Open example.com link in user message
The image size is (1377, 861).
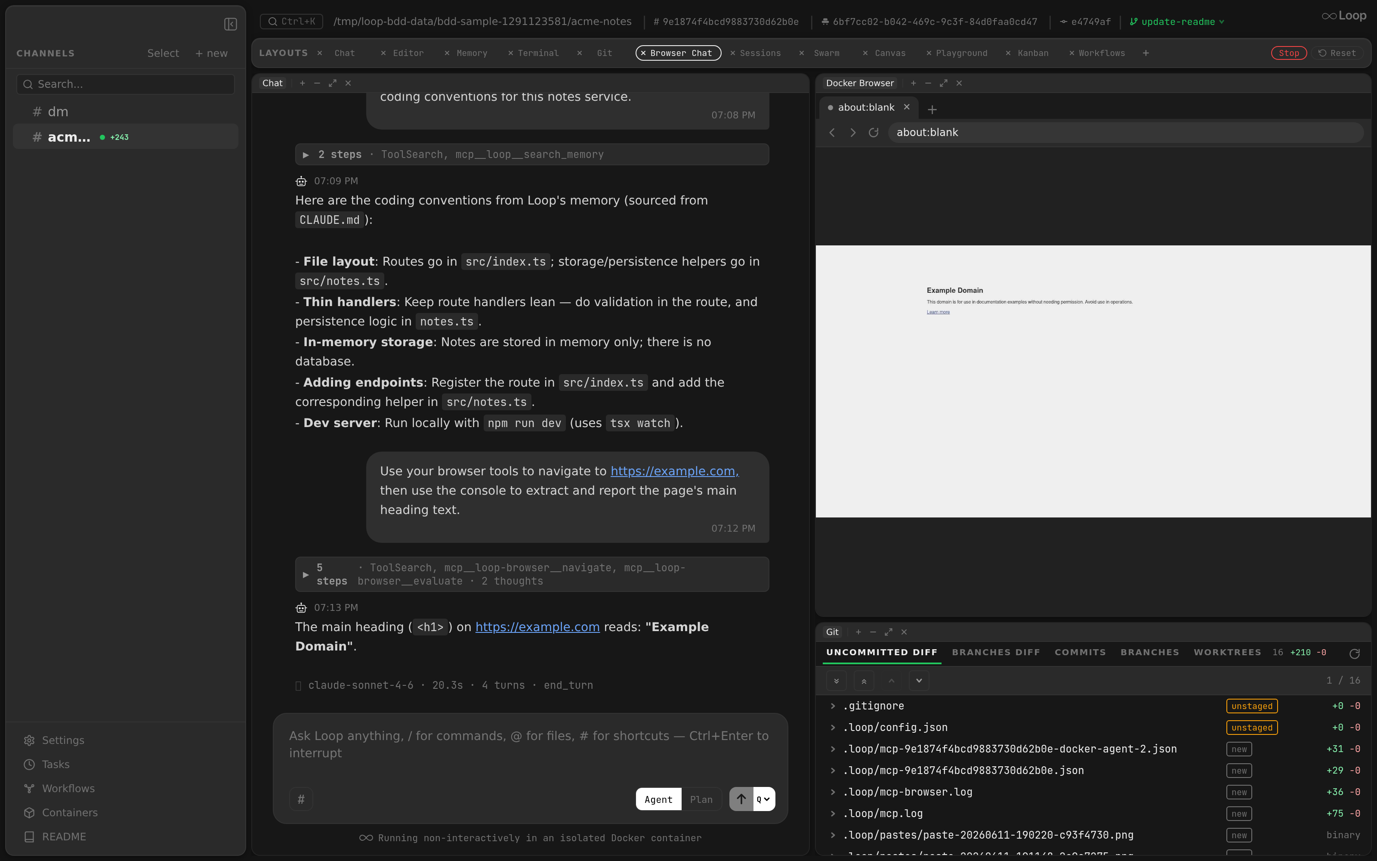(674, 471)
